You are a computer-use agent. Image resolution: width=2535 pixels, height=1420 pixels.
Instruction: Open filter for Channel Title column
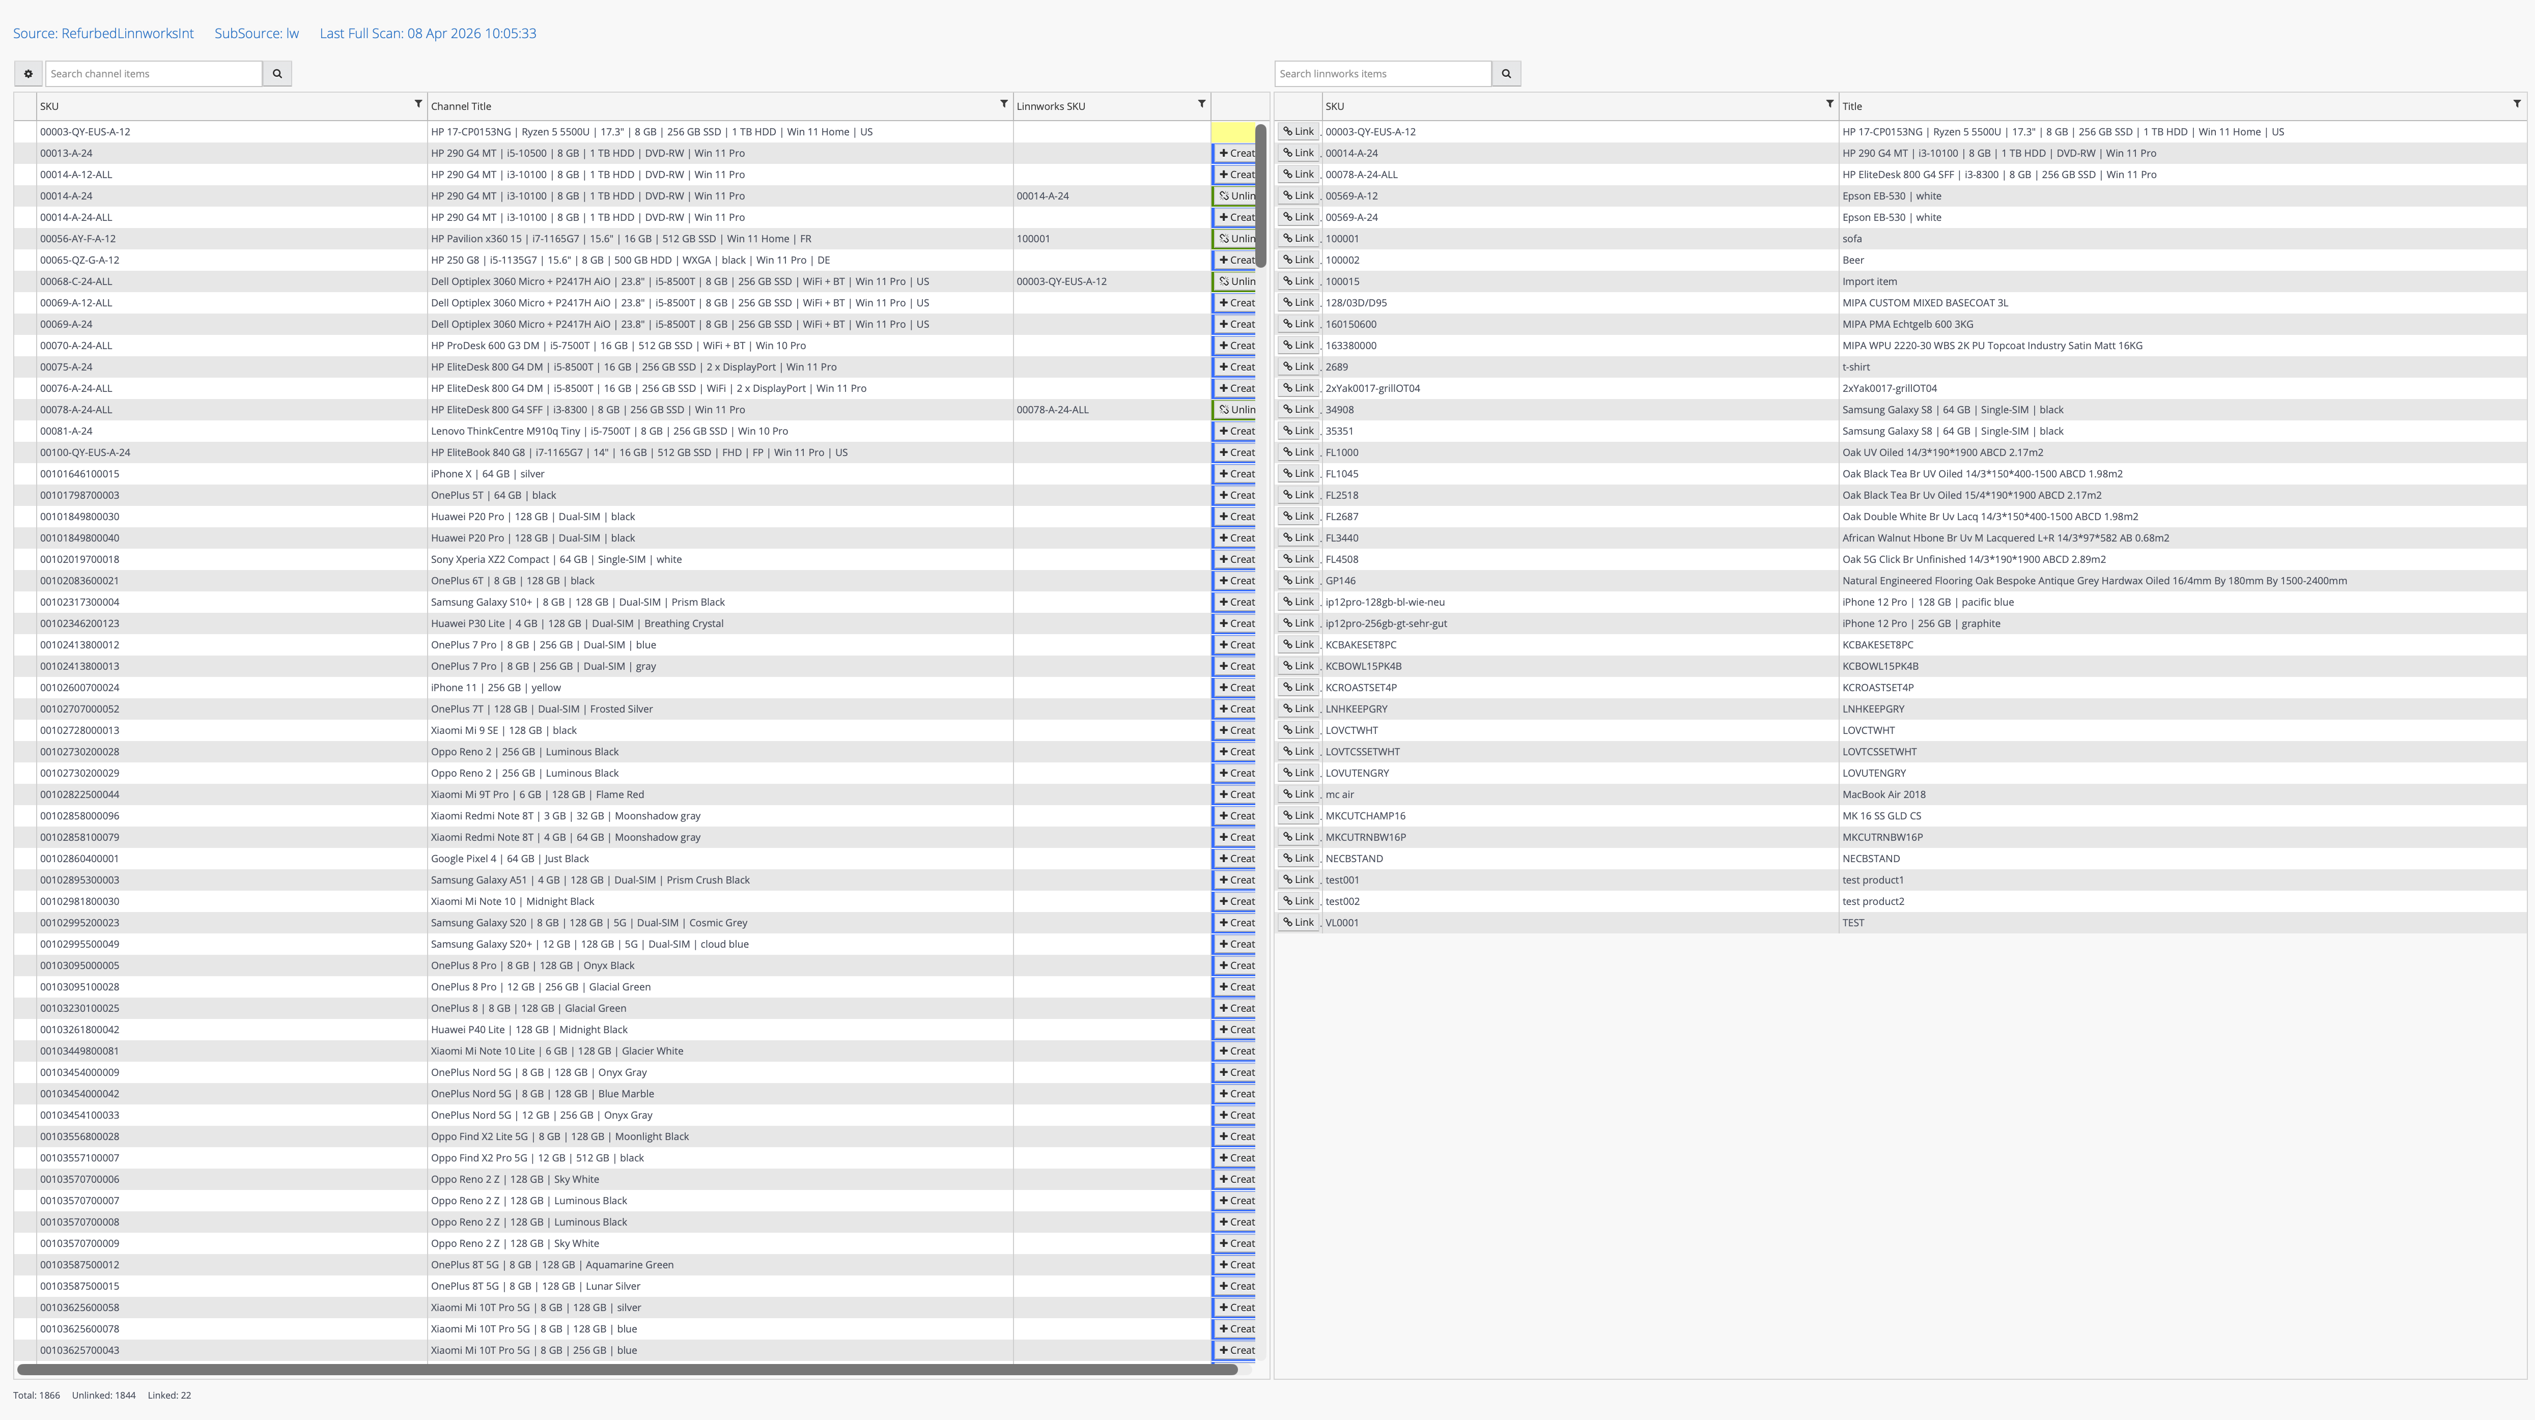1004,104
